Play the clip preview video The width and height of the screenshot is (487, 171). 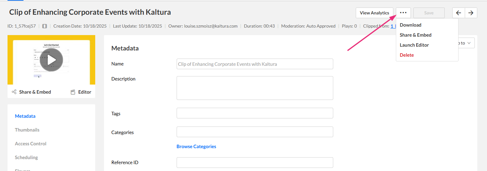pos(51,60)
